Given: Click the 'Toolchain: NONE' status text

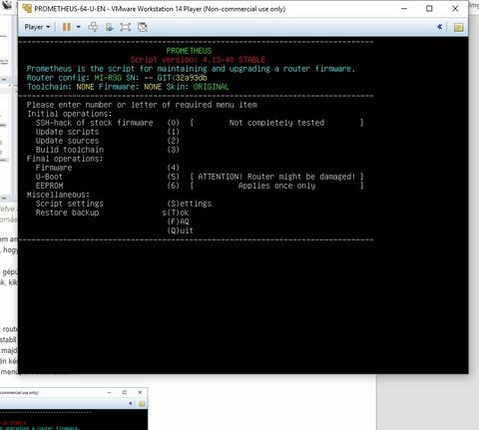Looking at the screenshot, I should click(61, 87).
